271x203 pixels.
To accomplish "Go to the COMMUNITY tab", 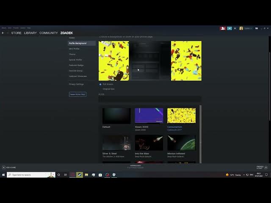I will pyautogui.click(x=49, y=33).
